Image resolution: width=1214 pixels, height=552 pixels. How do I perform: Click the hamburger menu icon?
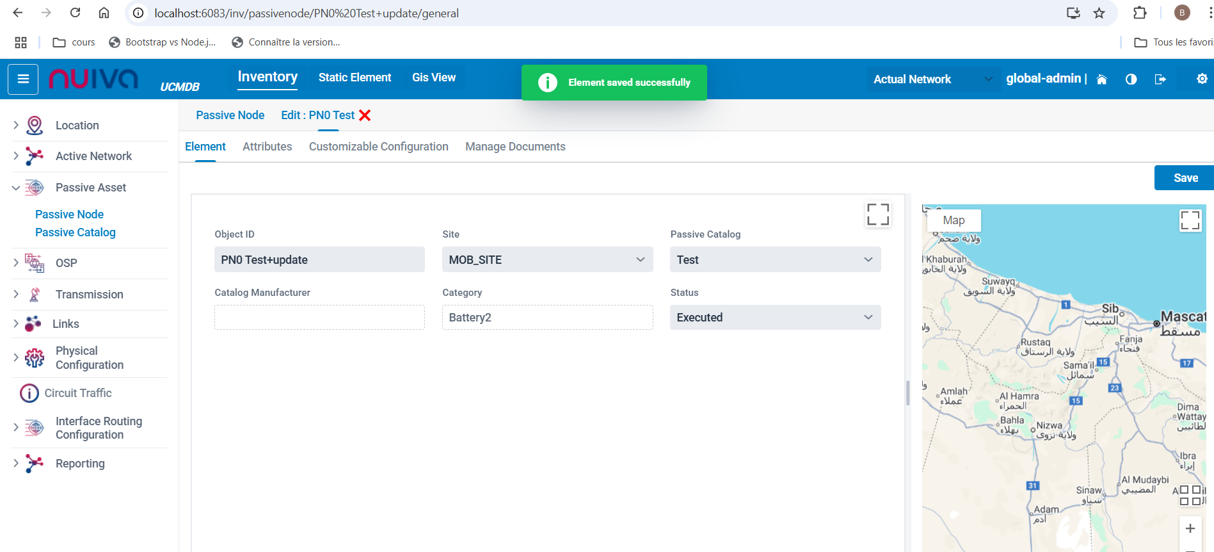point(23,79)
